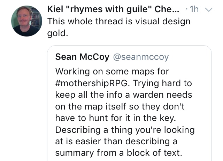Click the dot separator before 1h
Viewport: 223px width, 161px height.
[x=187, y=9]
